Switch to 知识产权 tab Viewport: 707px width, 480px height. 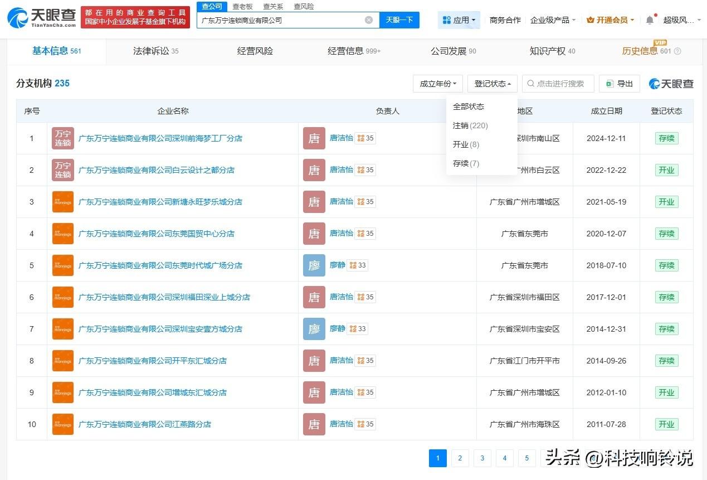click(x=552, y=51)
